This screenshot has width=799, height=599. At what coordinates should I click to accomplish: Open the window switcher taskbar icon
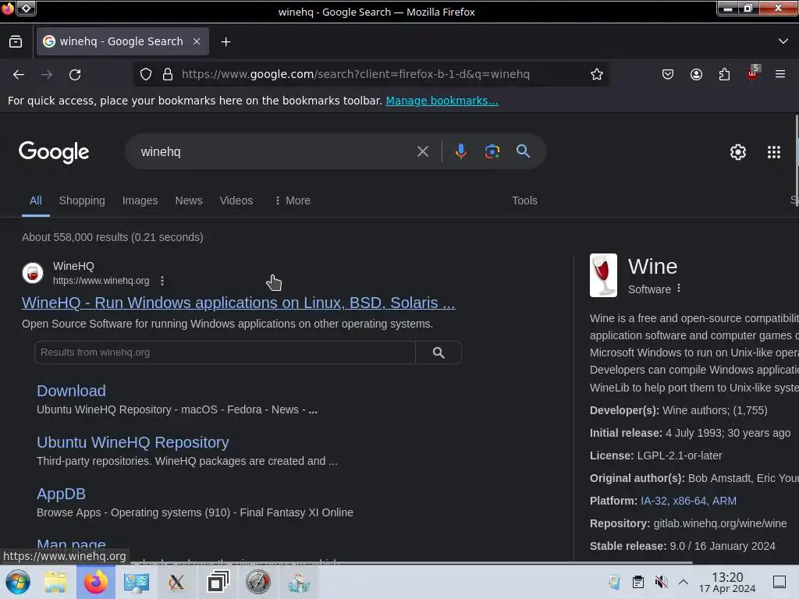pos(218,582)
